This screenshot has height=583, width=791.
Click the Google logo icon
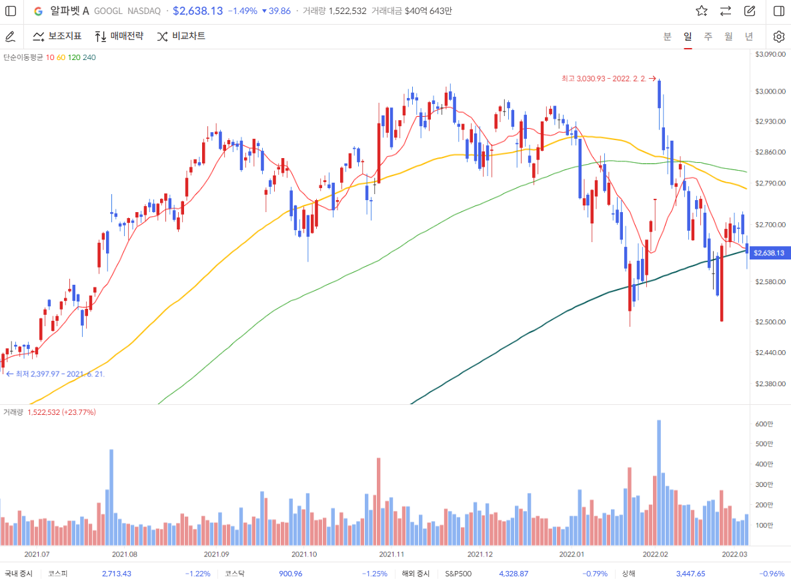pos(38,11)
